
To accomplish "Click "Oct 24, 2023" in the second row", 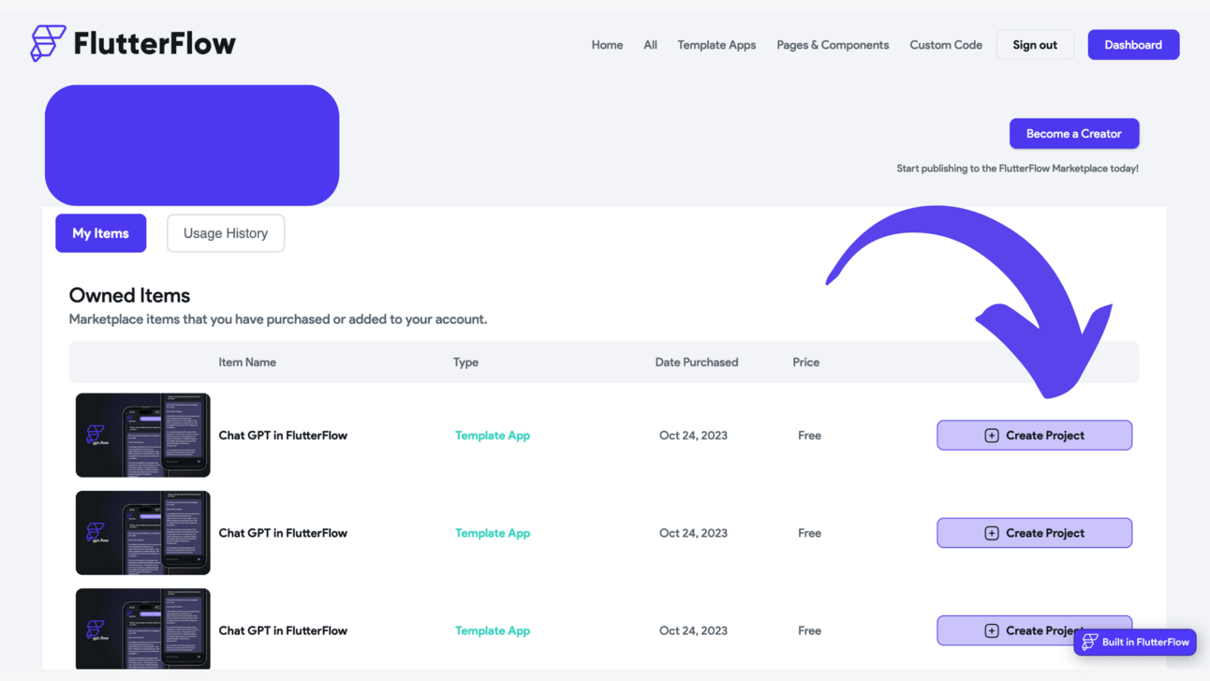I will coord(693,533).
